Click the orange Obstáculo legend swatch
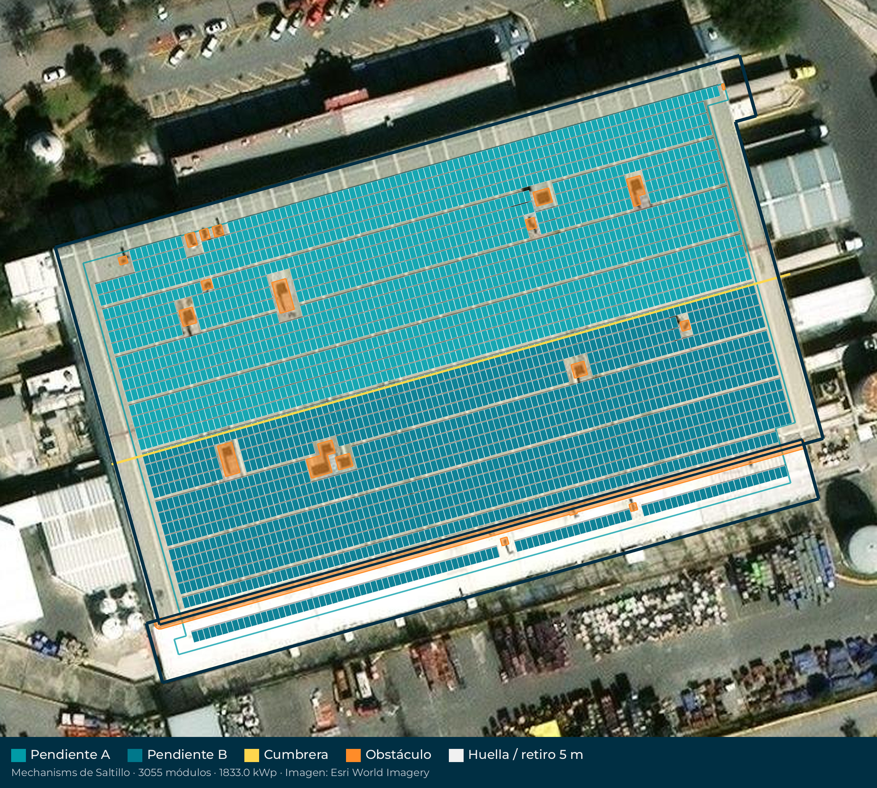The image size is (877, 788). pos(353,755)
